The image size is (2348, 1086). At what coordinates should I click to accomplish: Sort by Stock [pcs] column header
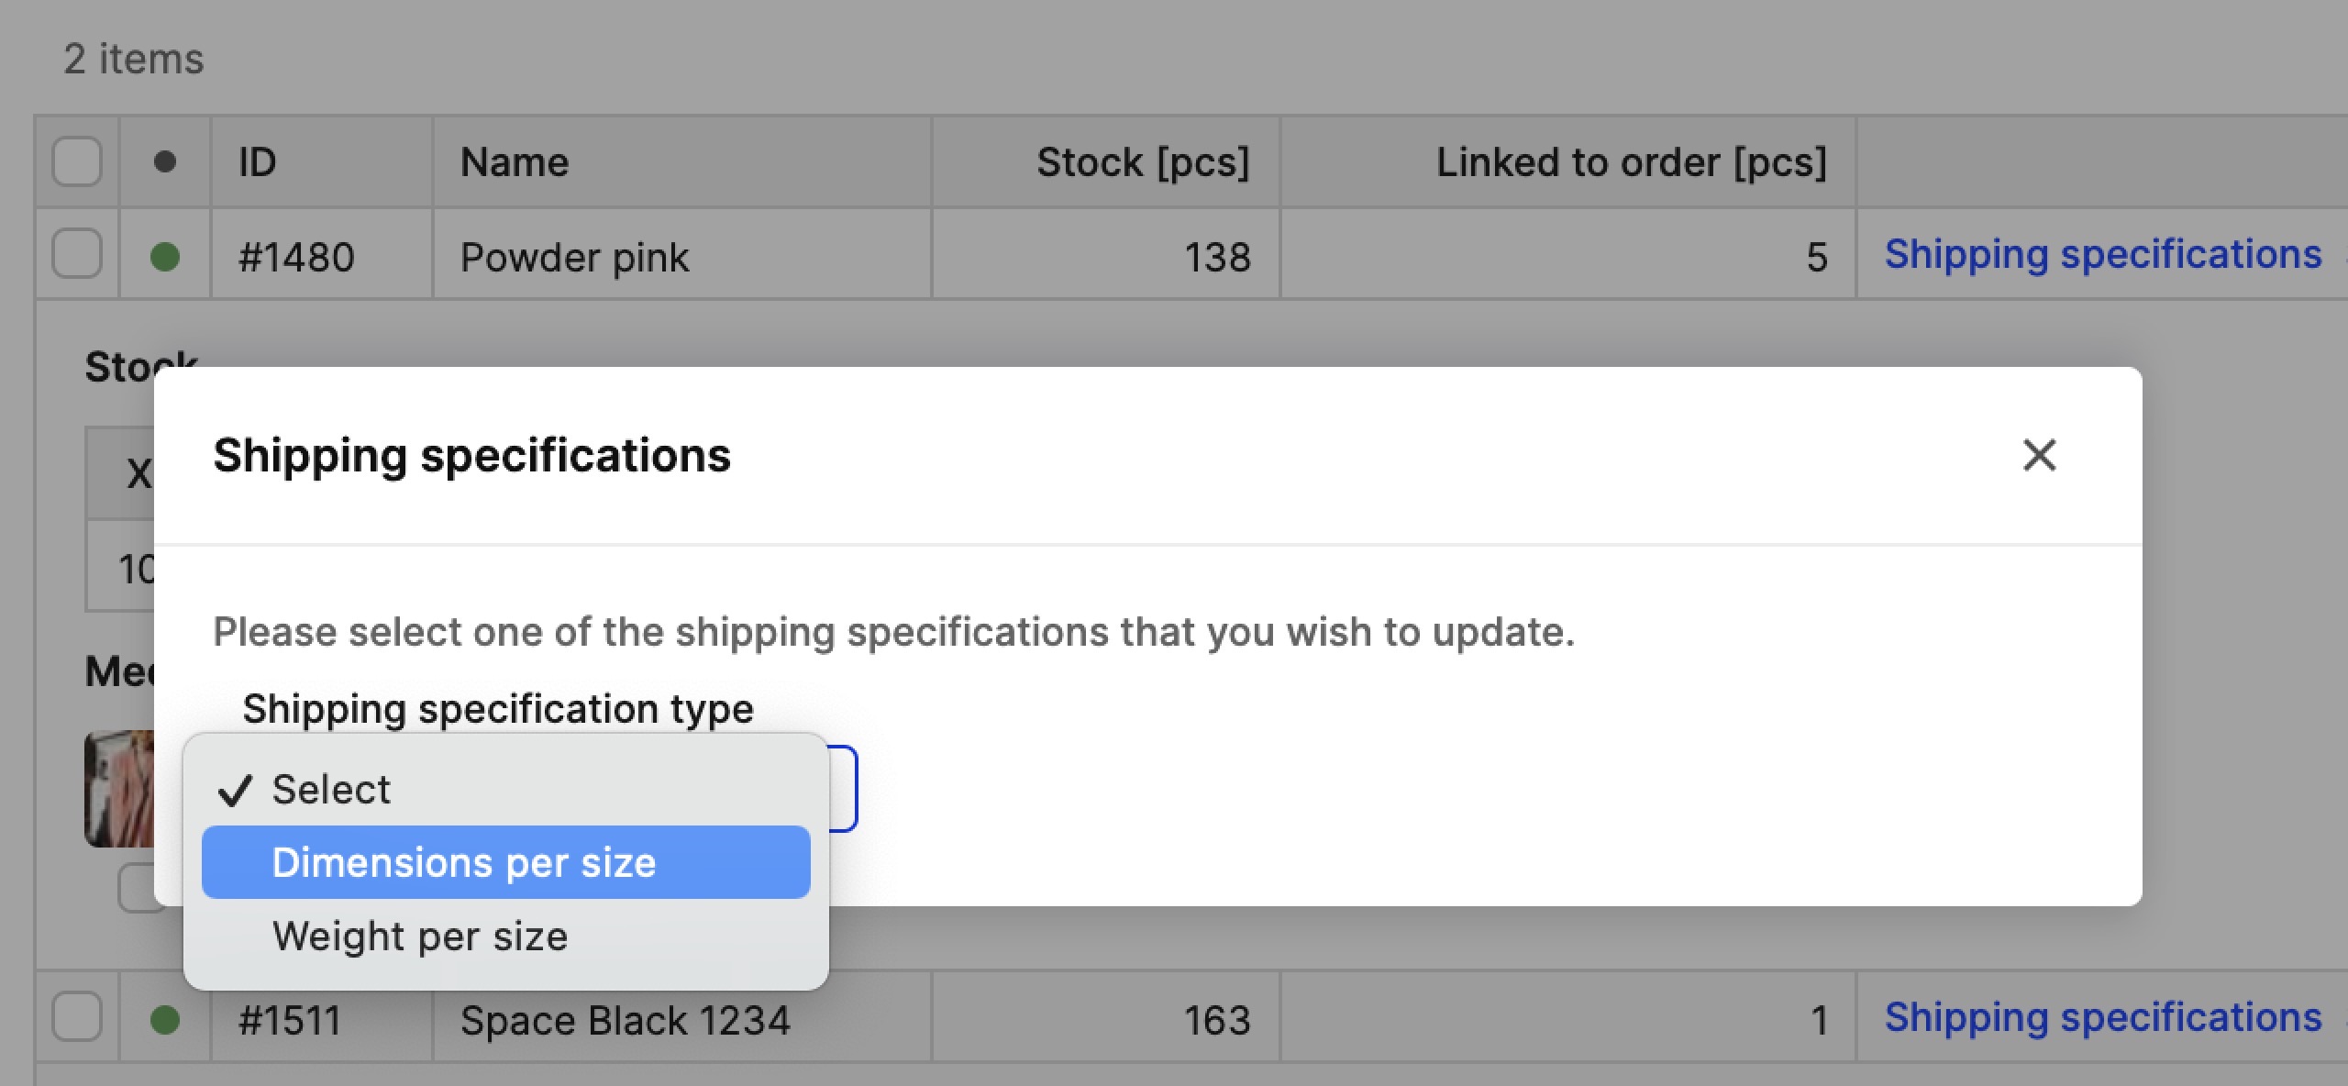tap(1143, 162)
